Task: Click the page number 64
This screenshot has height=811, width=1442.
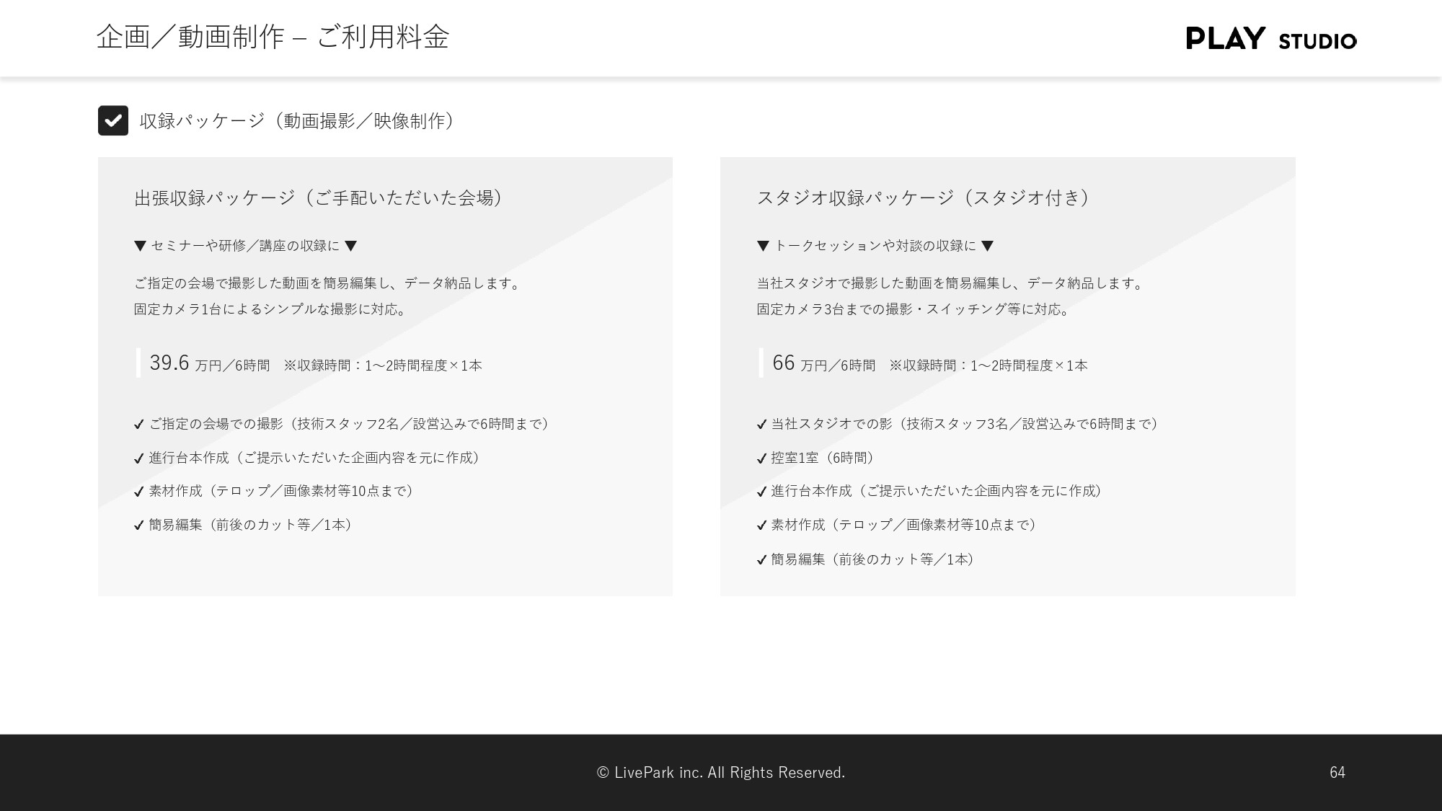Action: pos(1337,772)
